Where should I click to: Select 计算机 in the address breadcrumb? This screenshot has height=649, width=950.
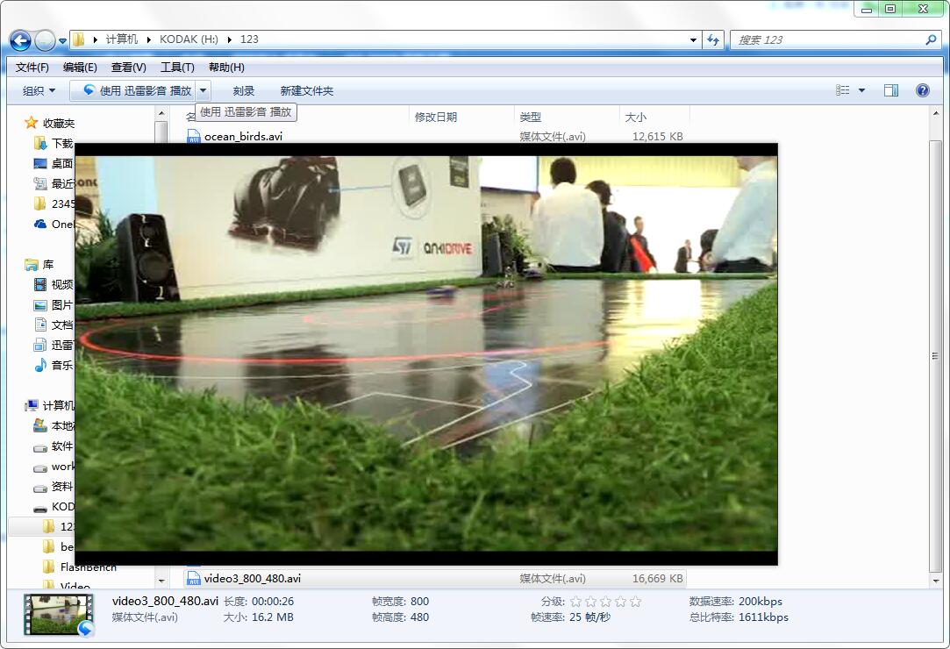(122, 39)
